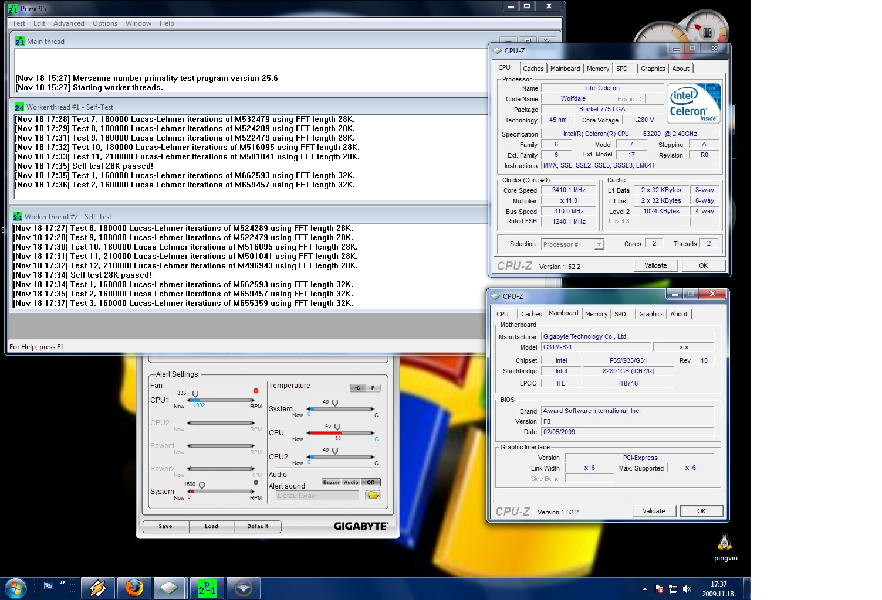Click the Default button in Gigabyte utility
The height and width of the screenshot is (600, 882).
coord(258,526)
